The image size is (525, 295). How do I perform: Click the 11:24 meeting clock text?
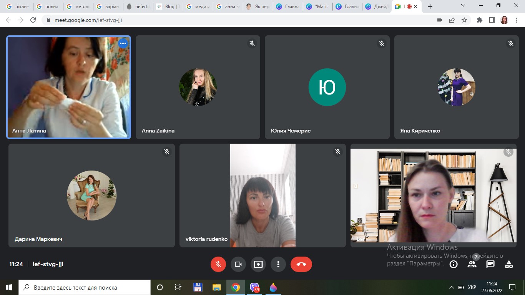pyautogui.click(x=16, y=264)
